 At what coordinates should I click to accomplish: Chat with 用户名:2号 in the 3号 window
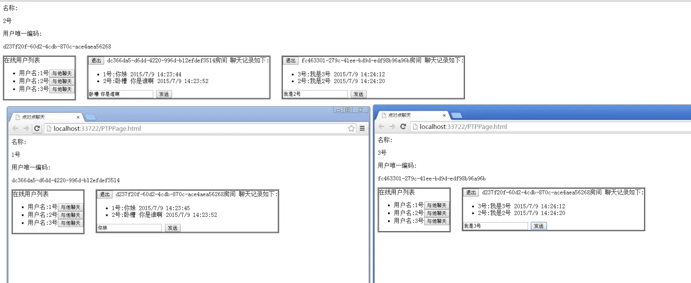coord(437,213)
